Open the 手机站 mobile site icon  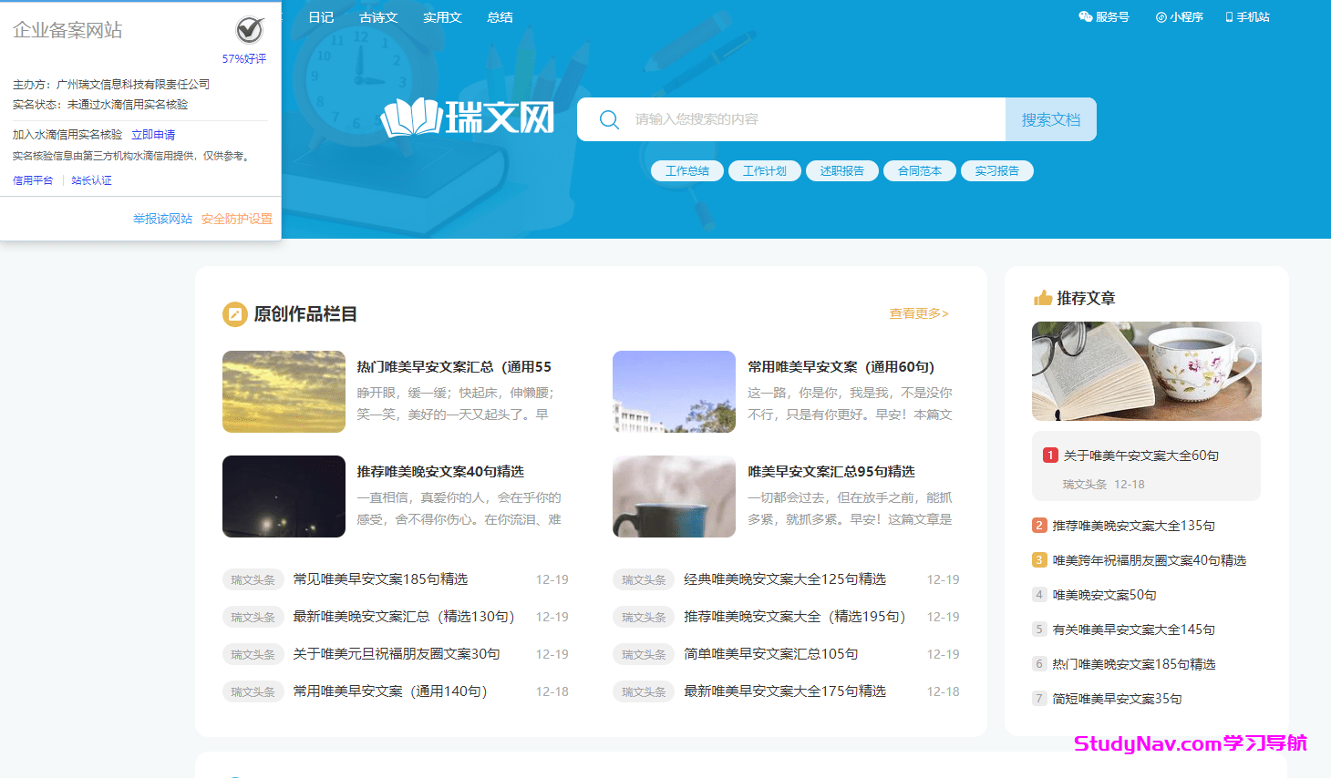[x=1230, y=15]
